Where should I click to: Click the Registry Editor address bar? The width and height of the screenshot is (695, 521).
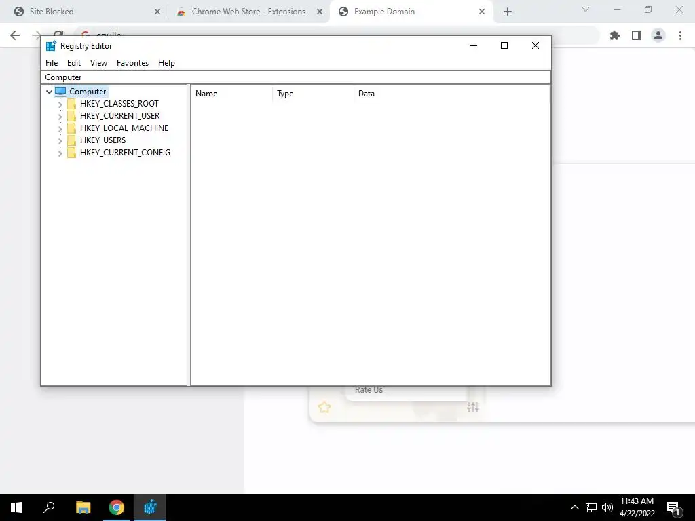(x=296, y=77)
